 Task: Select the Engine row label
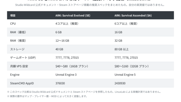(x=15, y=75)
